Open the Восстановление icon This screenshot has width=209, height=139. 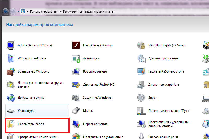76,71
